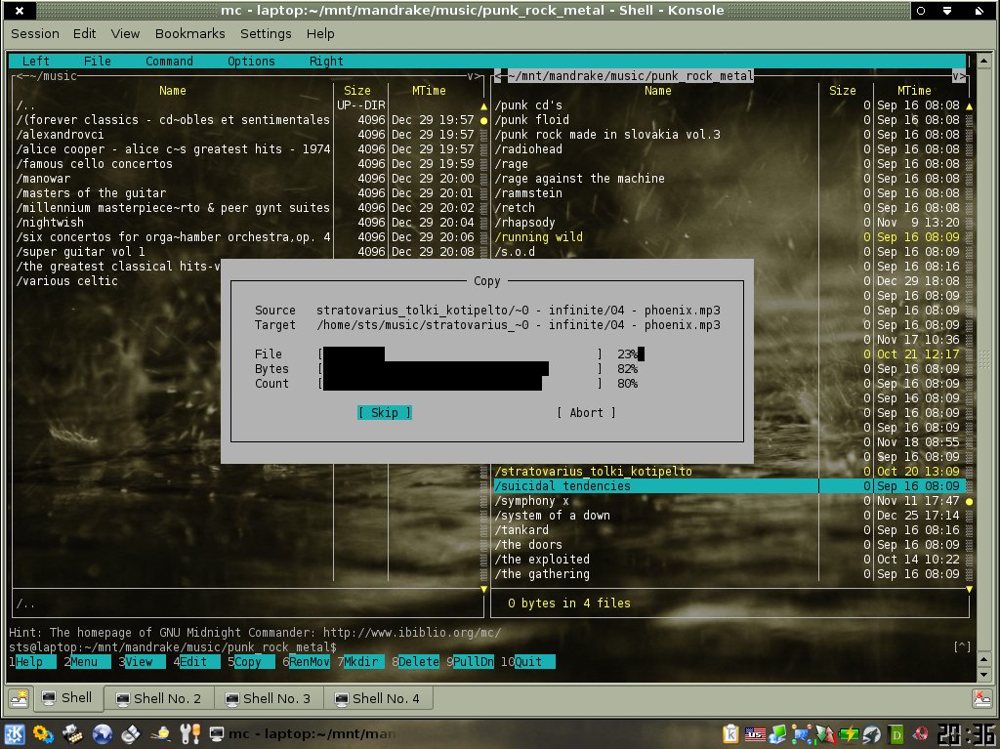The width and height of the screenshot is (1000, 749).
Task: Click the Konsole scrollbar up arrow at top
Action: pyautogui.click(x=984, y=62)
